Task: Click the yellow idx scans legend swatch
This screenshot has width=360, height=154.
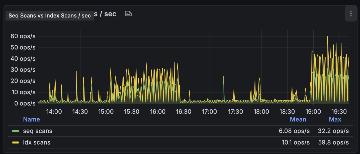Action: pyautogui.click(x=16, y=142)
